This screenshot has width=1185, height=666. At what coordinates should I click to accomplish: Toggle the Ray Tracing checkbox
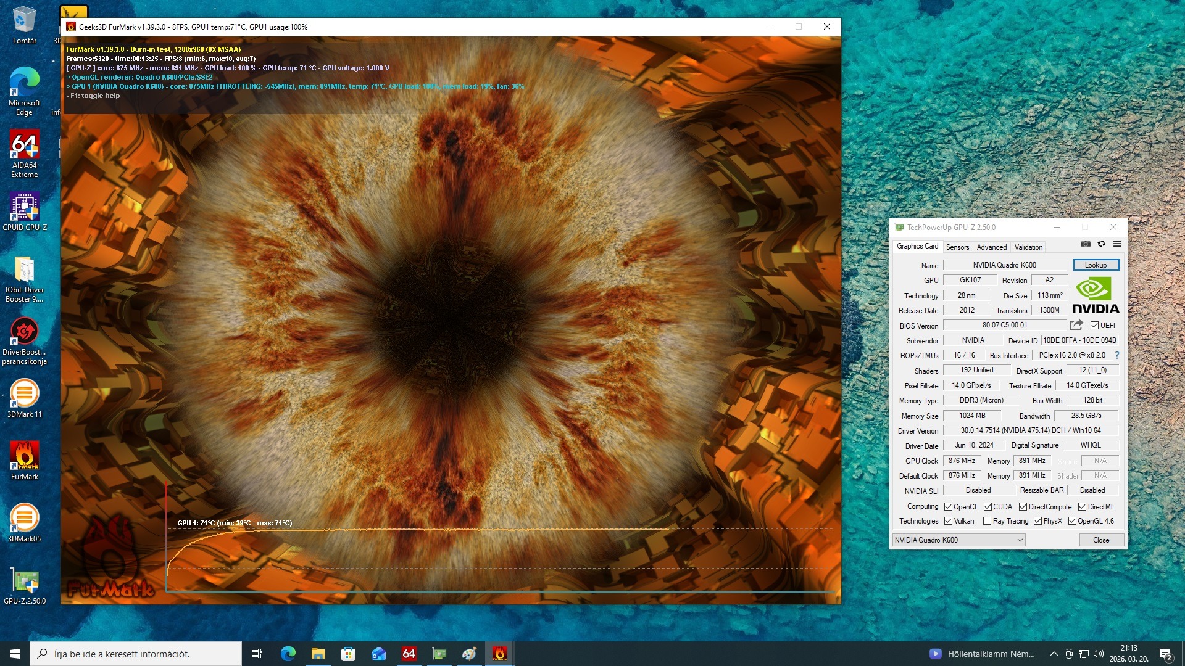987,521
